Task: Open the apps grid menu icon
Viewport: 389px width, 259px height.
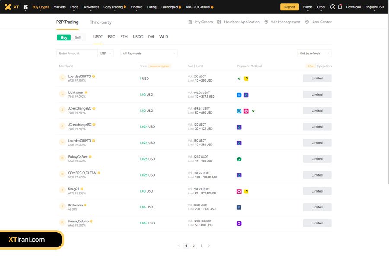Action: point(26,7)
